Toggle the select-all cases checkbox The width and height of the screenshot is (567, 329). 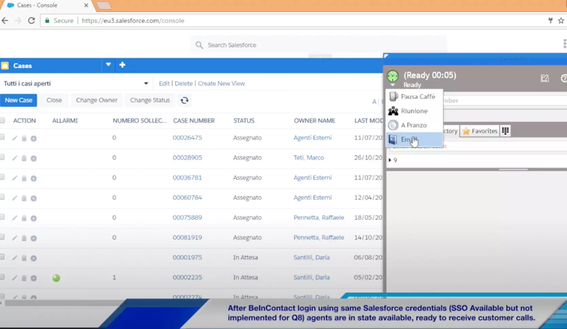click(x=2, y=120)
